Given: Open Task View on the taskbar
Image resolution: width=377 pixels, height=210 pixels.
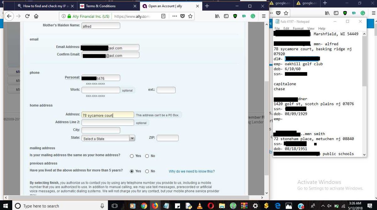Looking at the screenshot, I should tap(115, 206).
